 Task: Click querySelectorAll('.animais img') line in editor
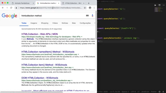[x=118, y=38]
